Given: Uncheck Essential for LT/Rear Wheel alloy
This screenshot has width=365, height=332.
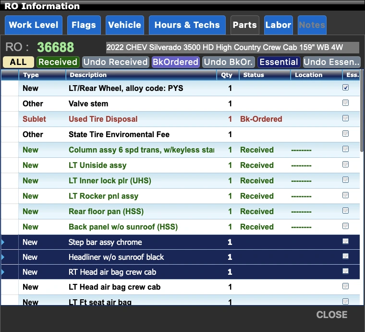Looking at the screenshot, I should [345, 88].
